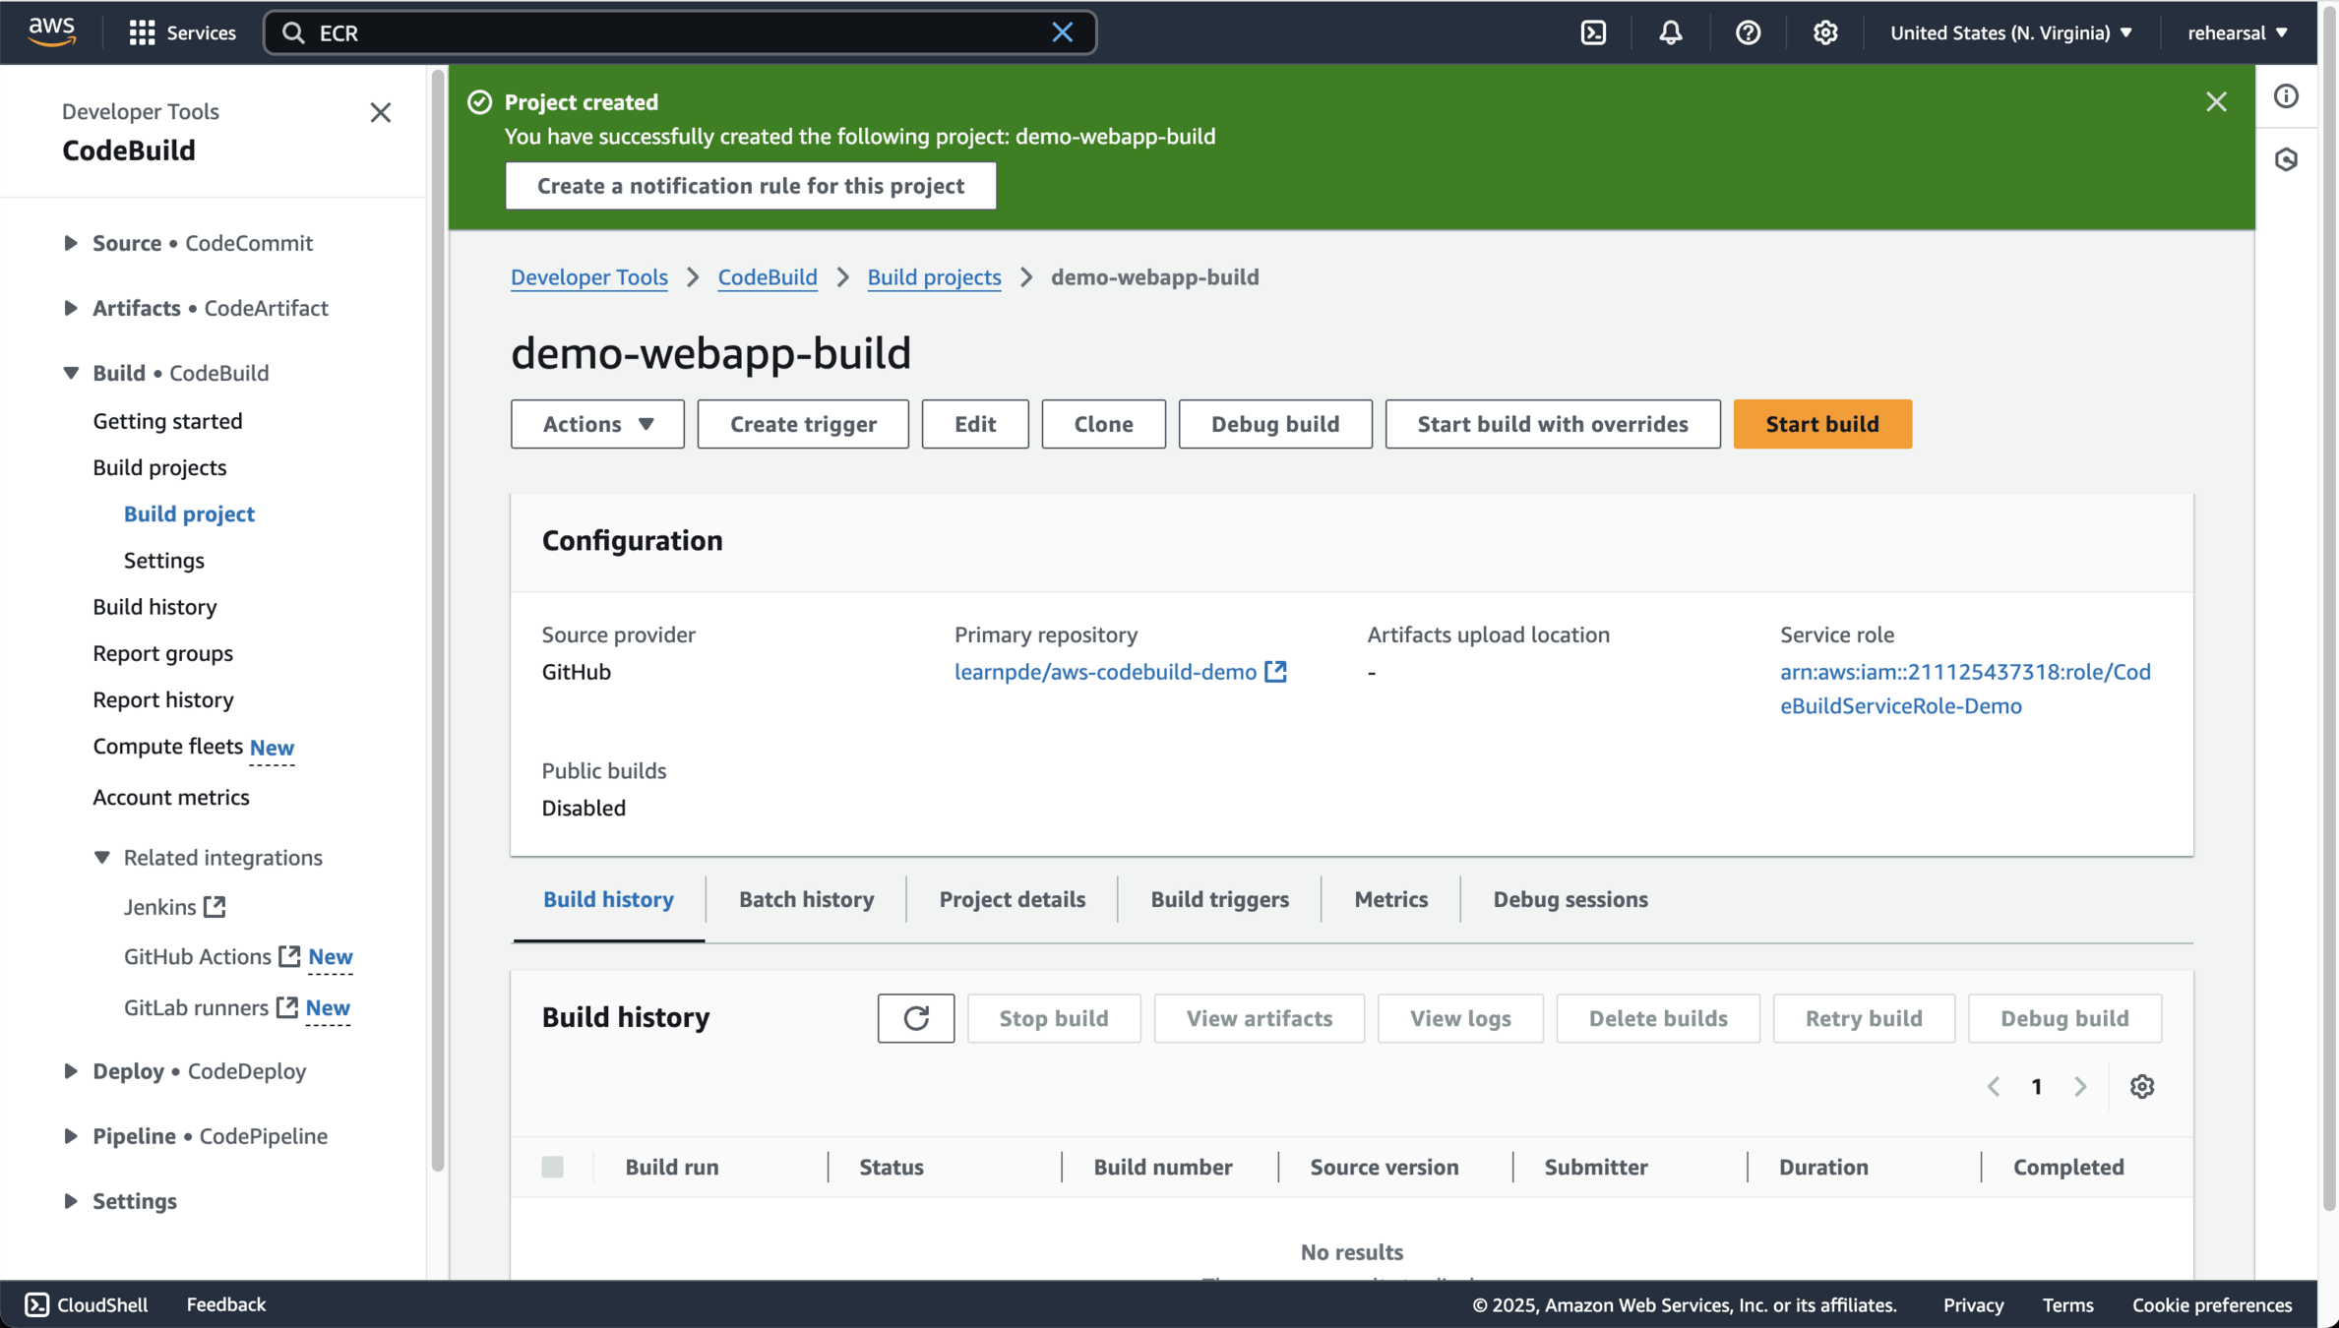Select all builds checkbox in table header
Viewport: 2339px width, 1328px height.
(553, 1167)
